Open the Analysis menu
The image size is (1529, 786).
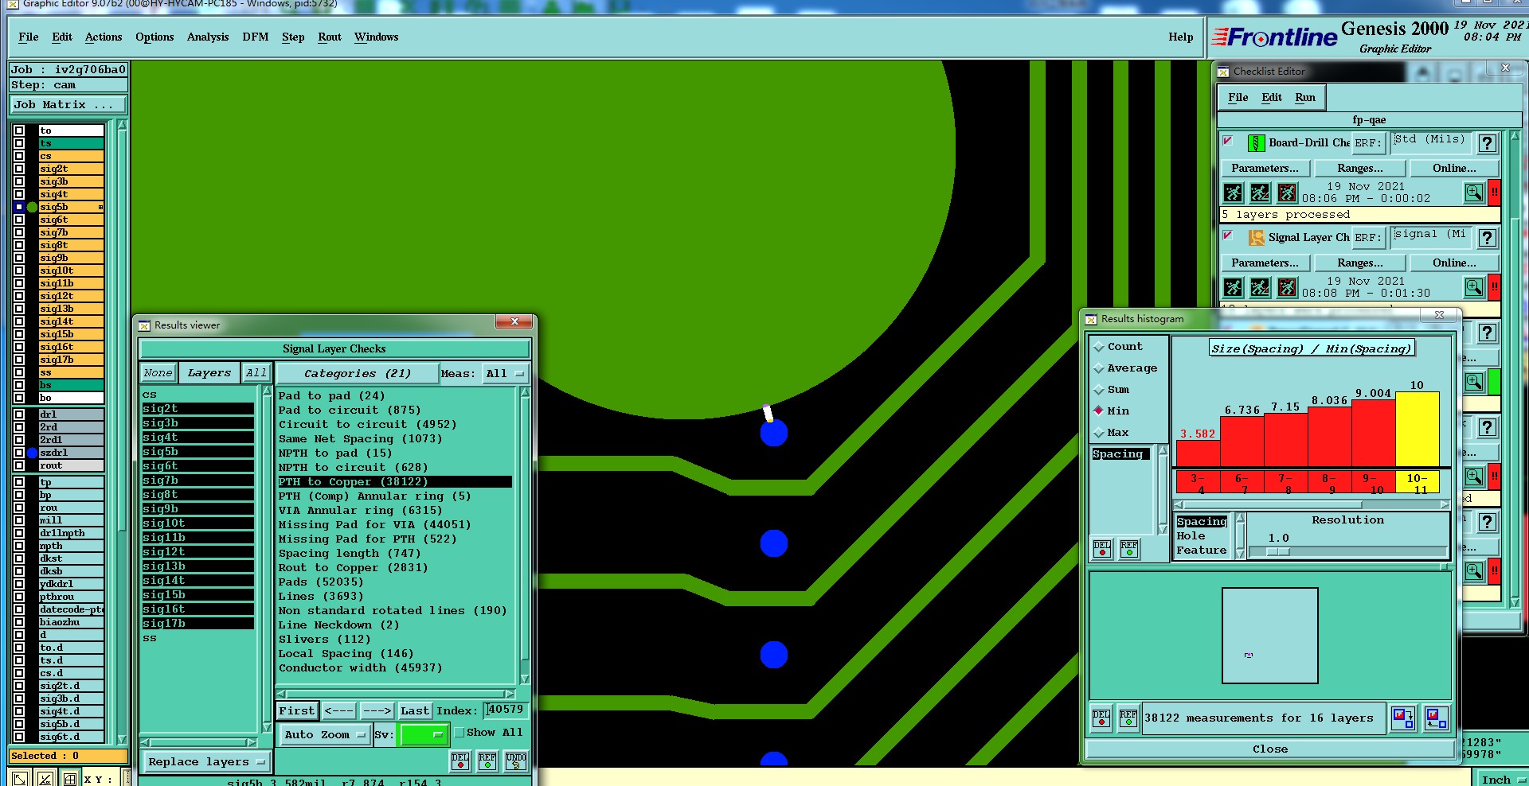[208, 37]
